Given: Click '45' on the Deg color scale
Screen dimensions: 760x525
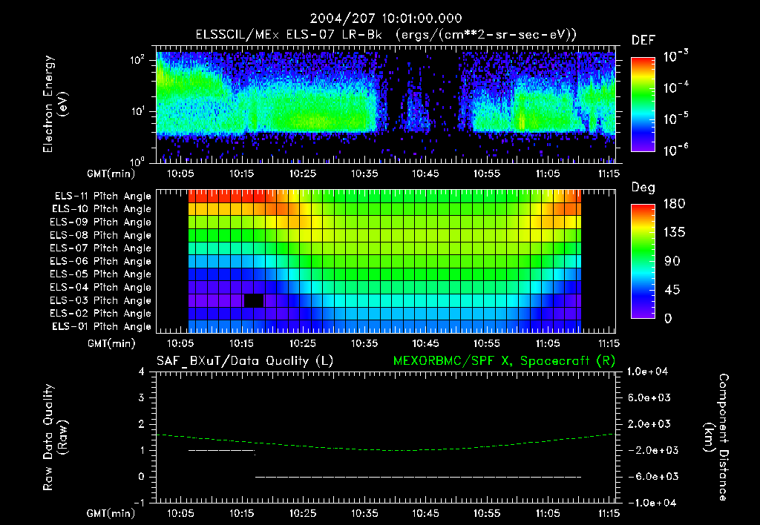Looking at the screenshot, I should (x=672, y=290).
